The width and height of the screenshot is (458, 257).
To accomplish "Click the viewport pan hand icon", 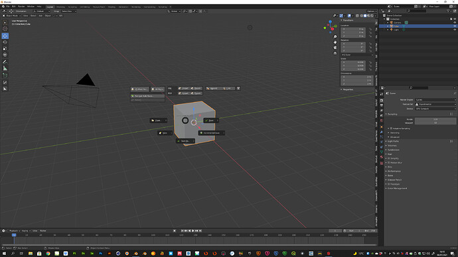I will 335,42.
